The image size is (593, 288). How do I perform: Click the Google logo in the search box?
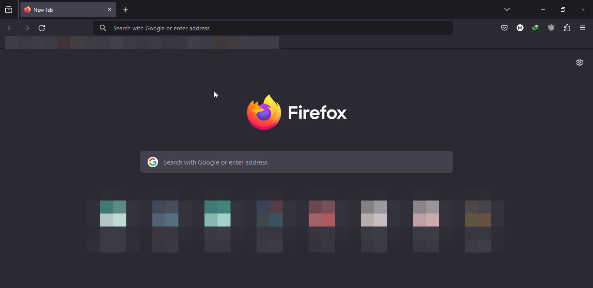coord(153,162)
